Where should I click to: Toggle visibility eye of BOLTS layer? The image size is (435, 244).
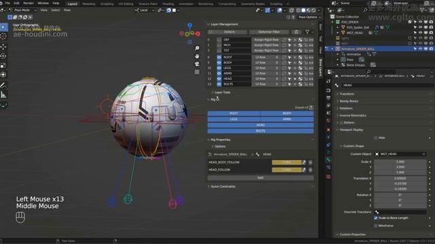[219, 84]
